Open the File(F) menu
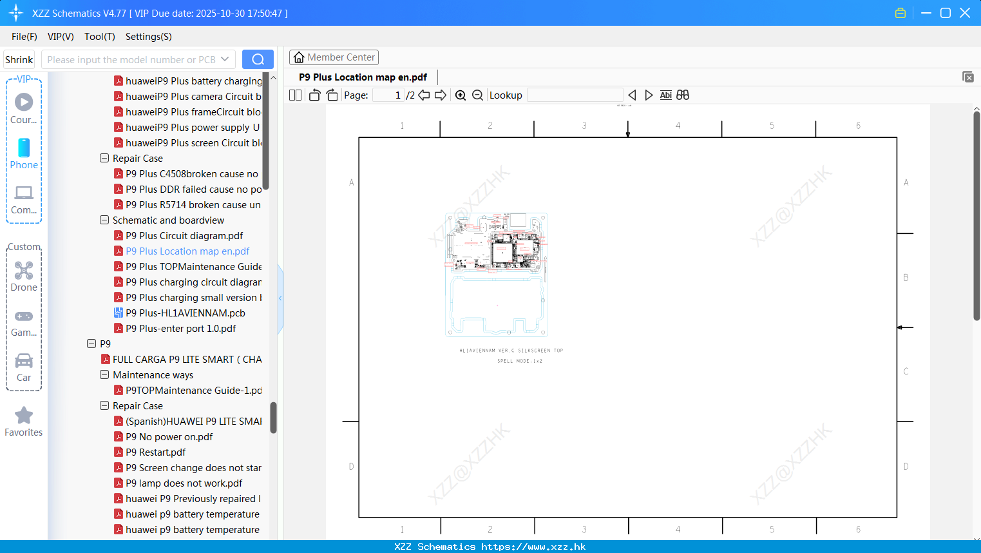This screenshot has width=981, height=553. [24, 37]
